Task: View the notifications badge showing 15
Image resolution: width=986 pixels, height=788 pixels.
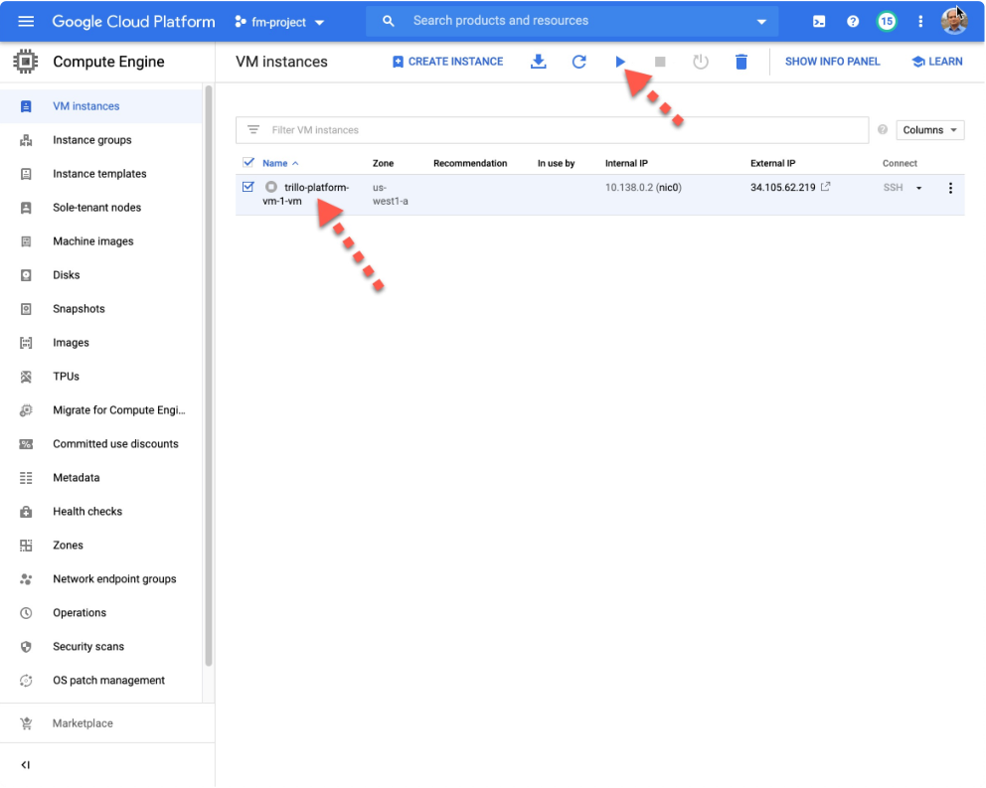Action: (887, 22)
